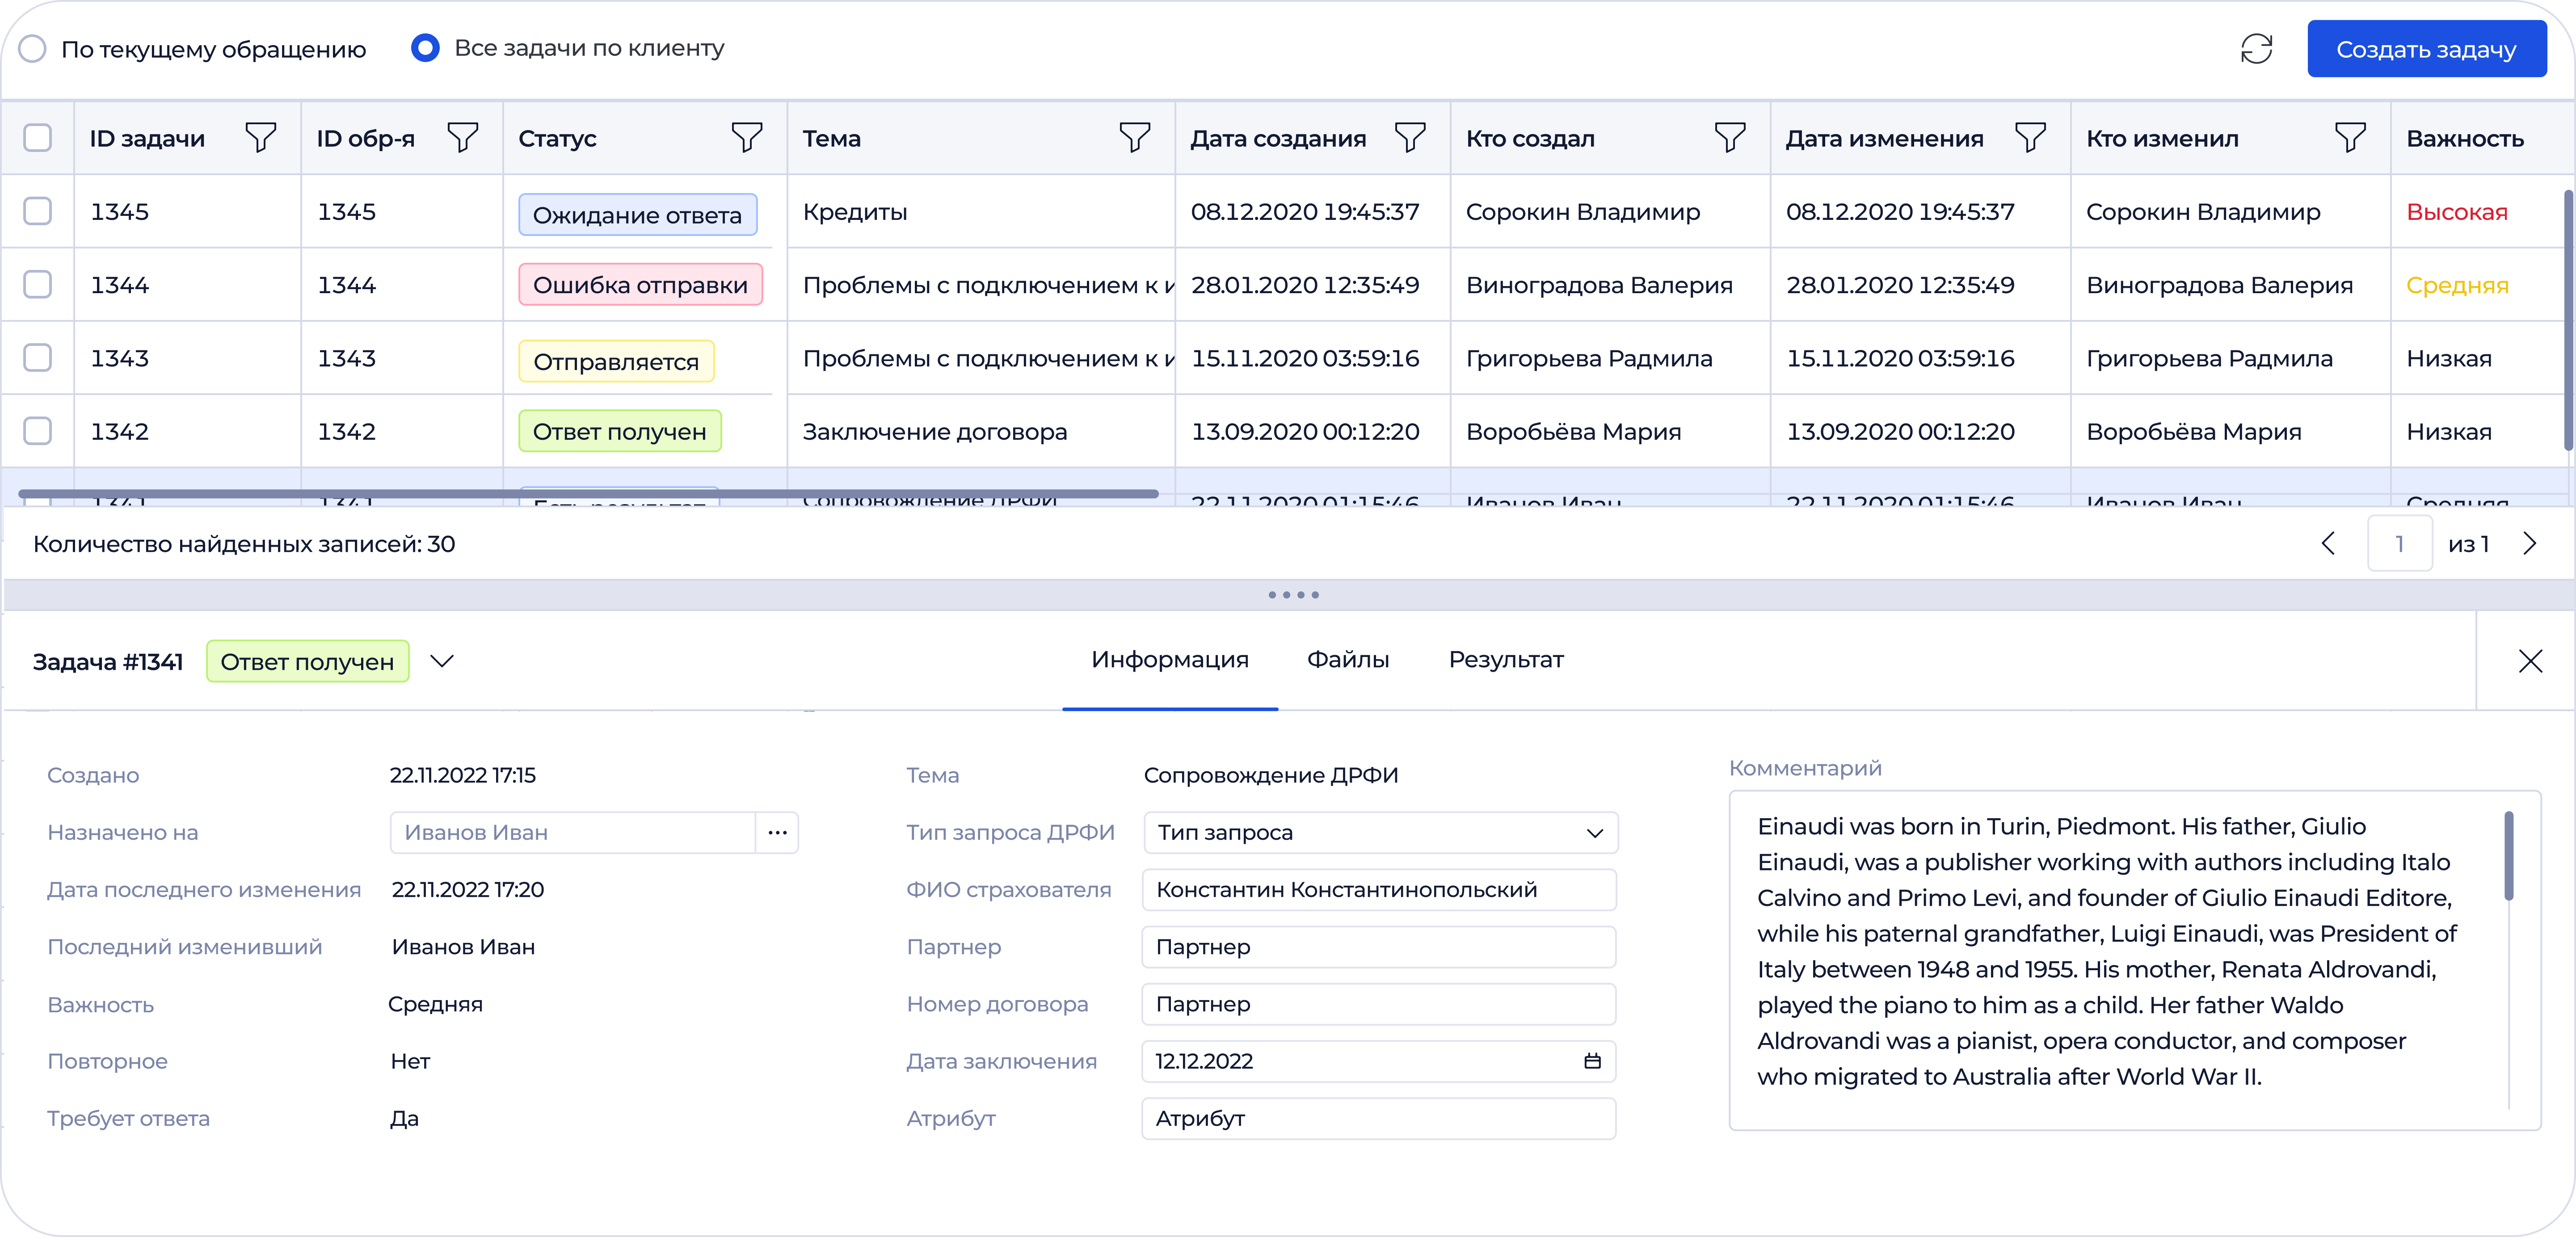Viewport: 2576px width, 1237px height.
Task: Select Все задачи по клиенту radio
Action: (425, 48)
